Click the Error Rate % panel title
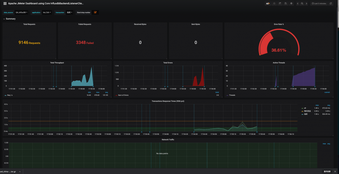Image resolution: width=339 pixels, height=174 pixels. 279,24
